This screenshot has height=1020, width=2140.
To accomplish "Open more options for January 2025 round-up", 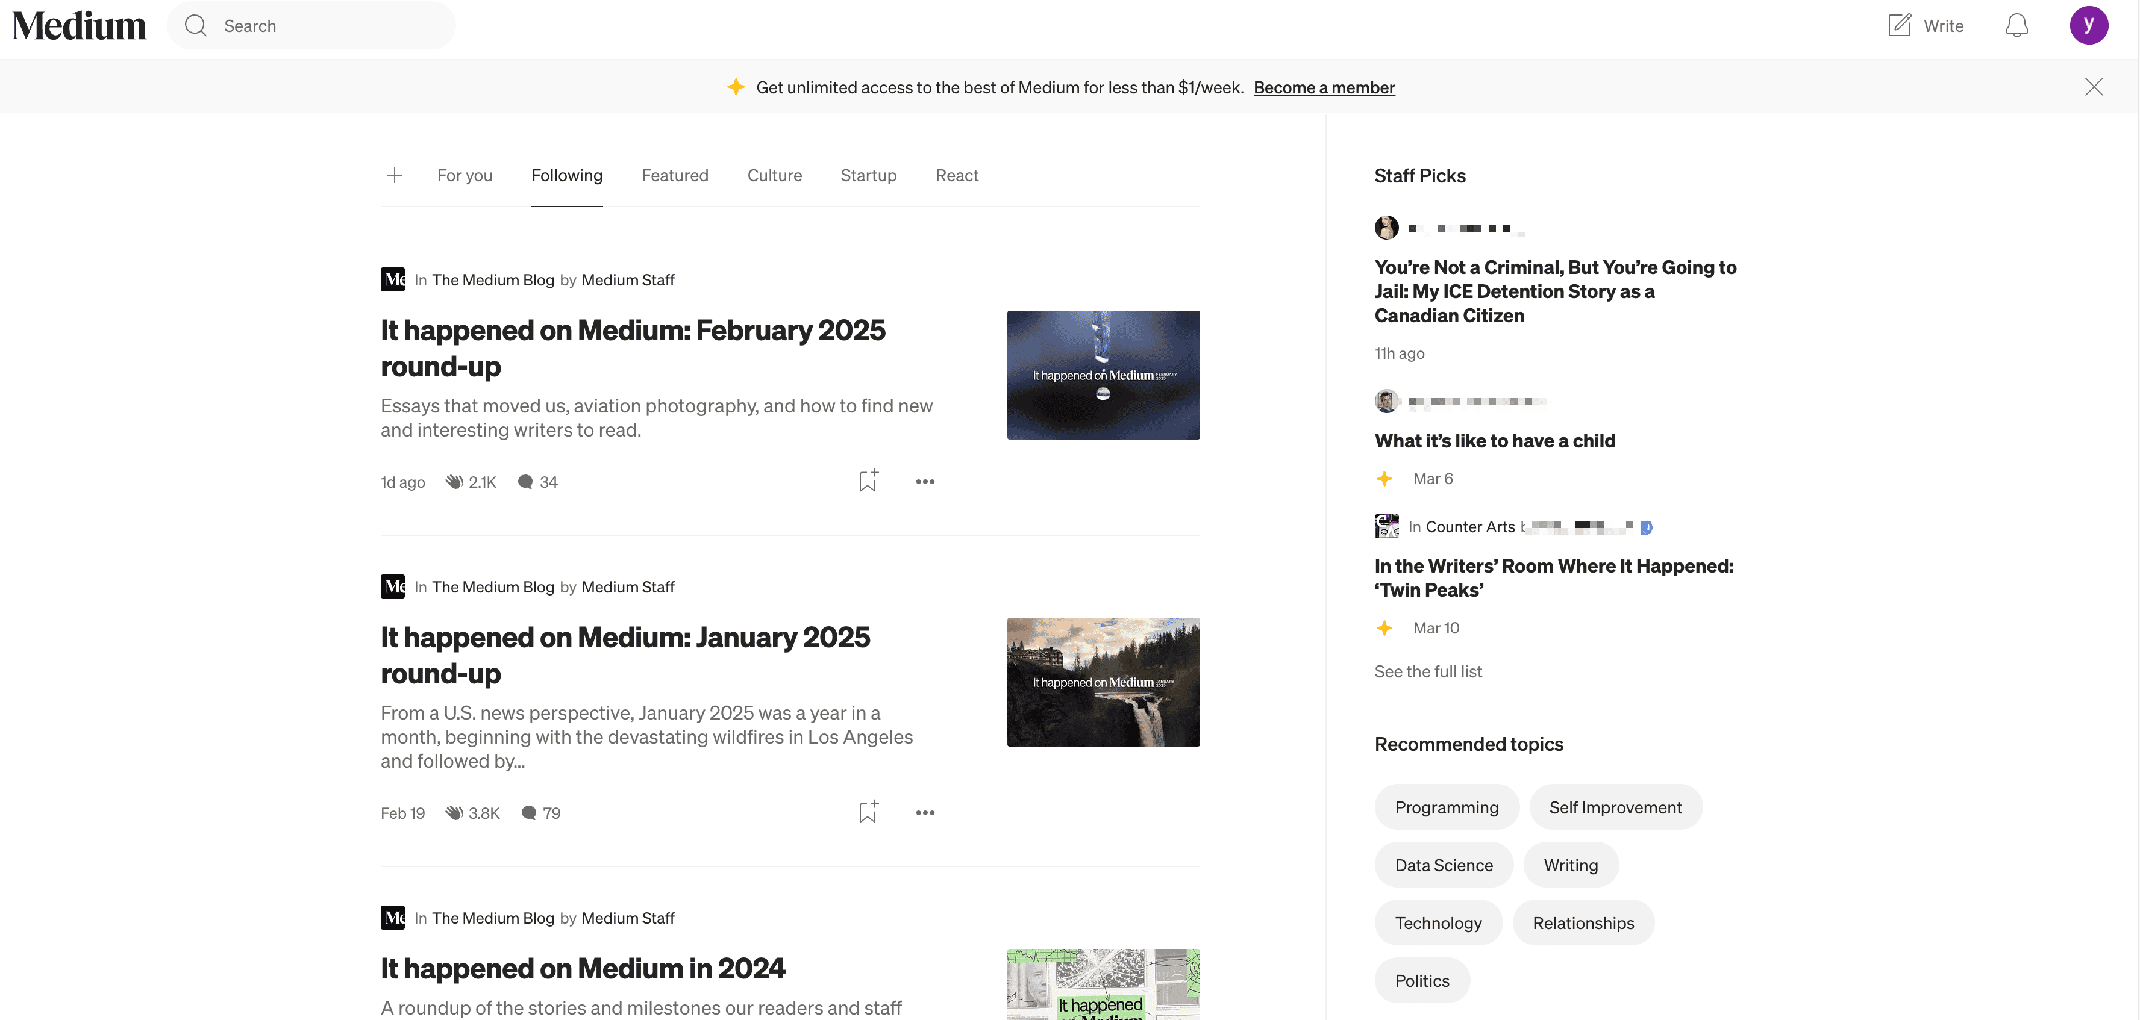I will (925, 812).
